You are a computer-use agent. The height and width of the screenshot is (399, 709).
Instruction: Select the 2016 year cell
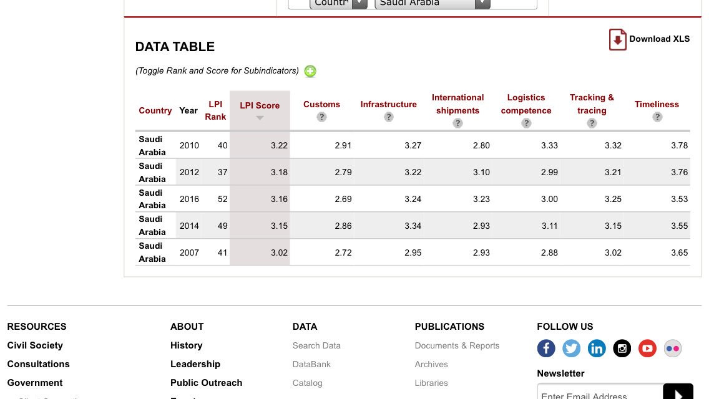pos(189,199)
